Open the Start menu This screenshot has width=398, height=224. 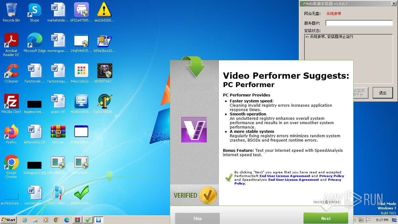9,220
